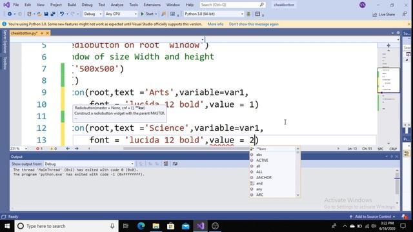Click the Save All toolbar icon
This screenshot has height=232, width=413.
(53, 14)
